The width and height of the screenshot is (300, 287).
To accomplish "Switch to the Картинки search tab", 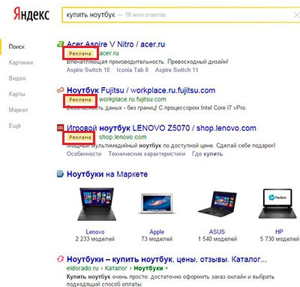I will tap(21, 62).
